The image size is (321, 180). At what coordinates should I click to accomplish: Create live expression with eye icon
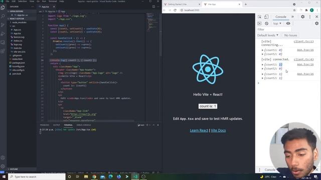[288, 23]
